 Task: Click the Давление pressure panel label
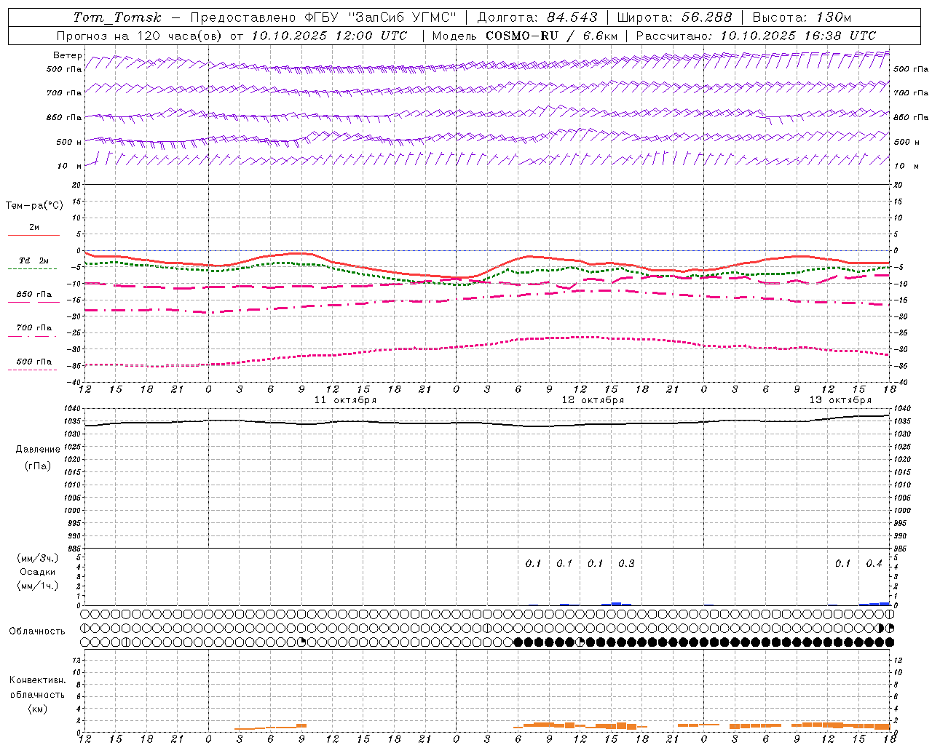[x=38, y=450]
